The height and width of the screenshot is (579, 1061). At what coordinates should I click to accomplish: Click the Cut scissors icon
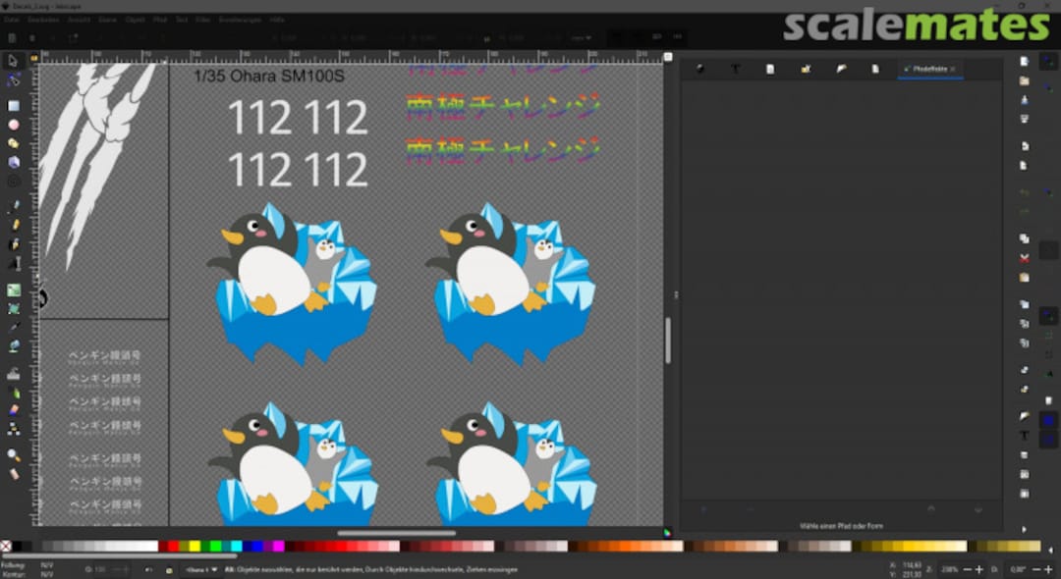coord(1025,258)
